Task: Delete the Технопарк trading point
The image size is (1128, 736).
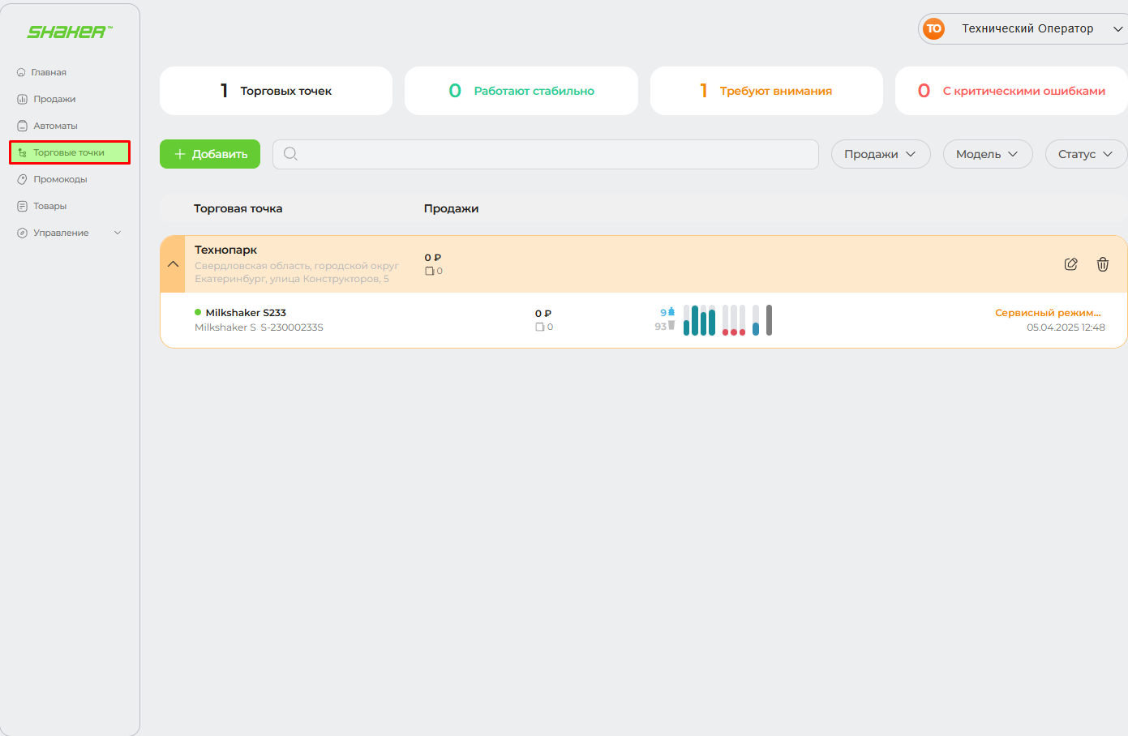Action: [x=1102, y=264]
